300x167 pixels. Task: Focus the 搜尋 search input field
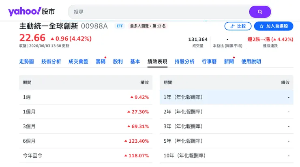click(x=159, y=12)
